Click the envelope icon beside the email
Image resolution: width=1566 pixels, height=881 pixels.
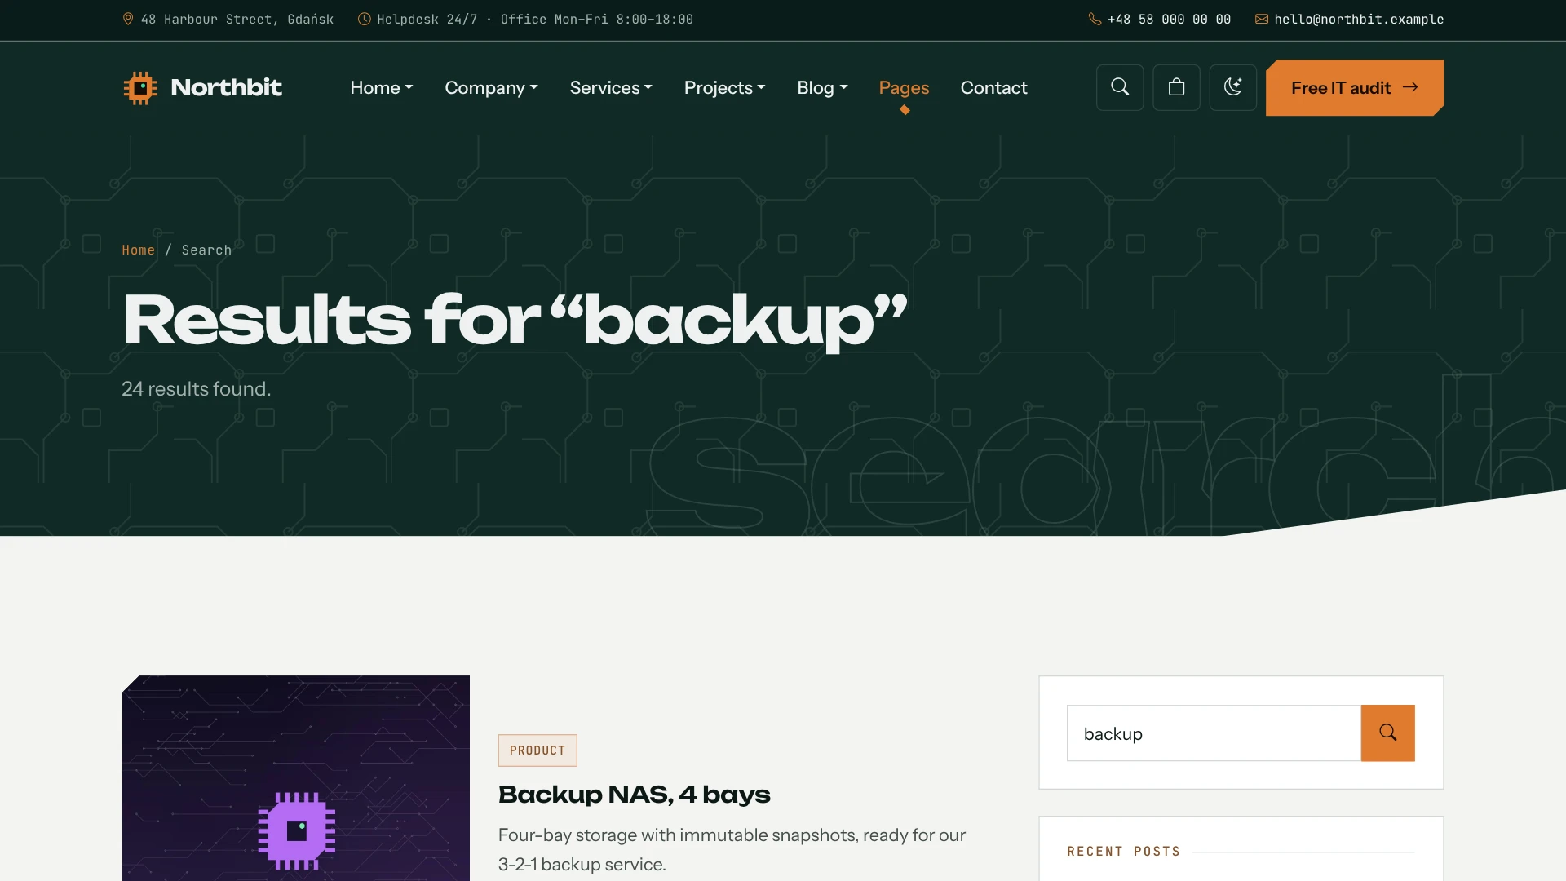click(1262, 19)
